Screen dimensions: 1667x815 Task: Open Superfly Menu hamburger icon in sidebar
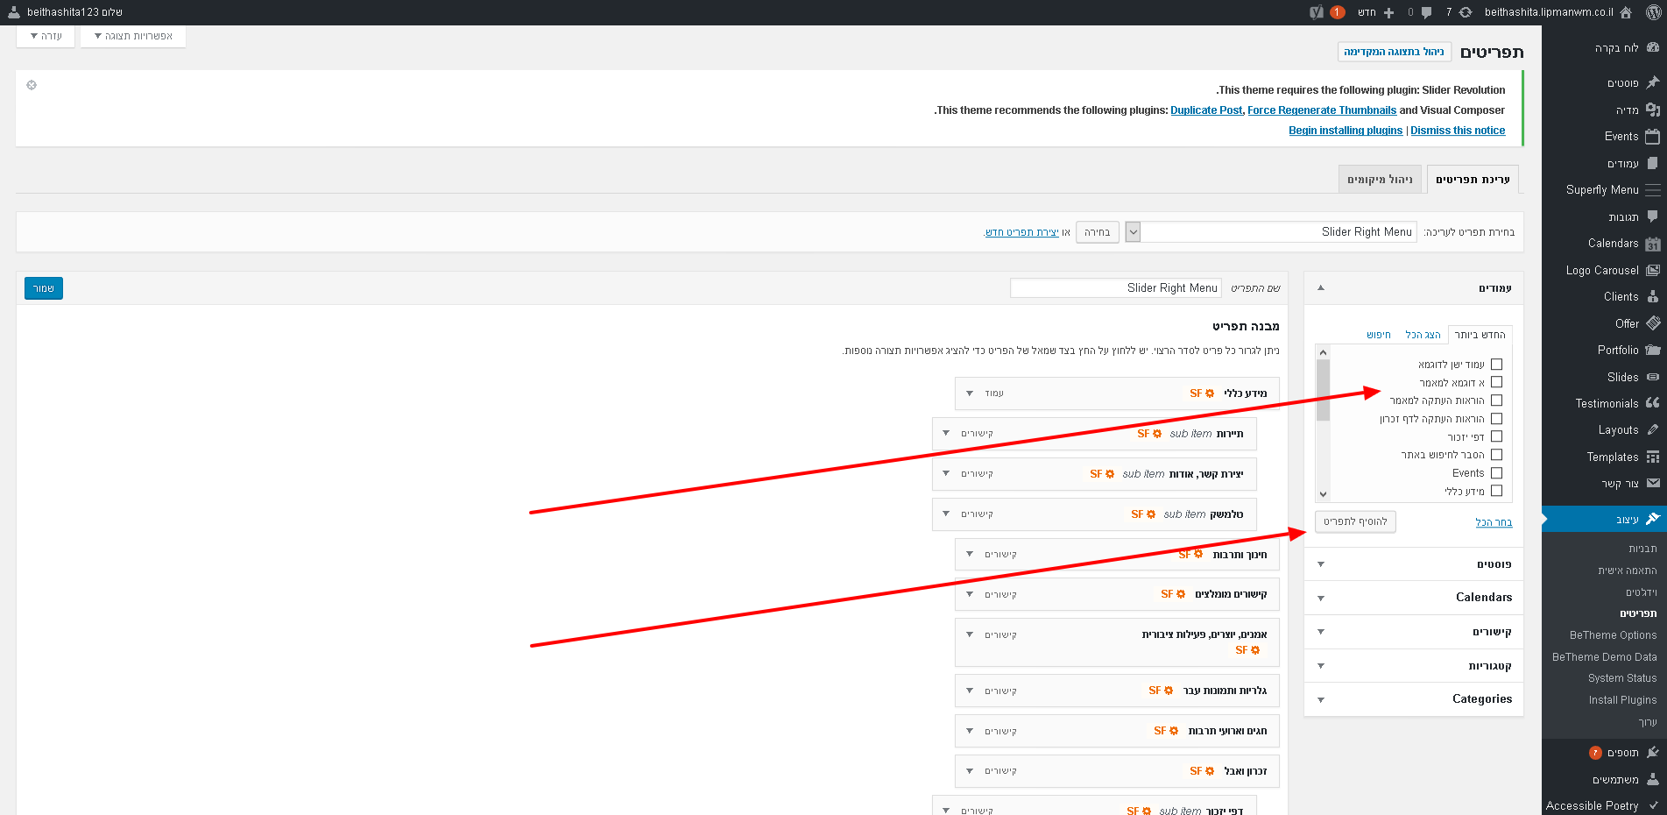pyautogui.click(x=1652, y=190)
